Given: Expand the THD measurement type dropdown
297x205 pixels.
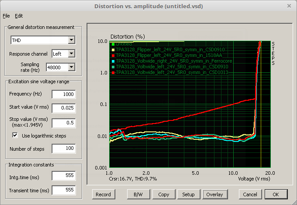Looking at the screenshot, I should tap(72, 40).
